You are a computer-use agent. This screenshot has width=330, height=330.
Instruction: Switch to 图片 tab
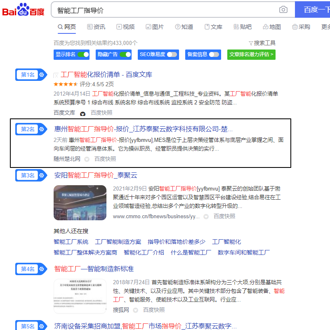click(x=155, y=27)
